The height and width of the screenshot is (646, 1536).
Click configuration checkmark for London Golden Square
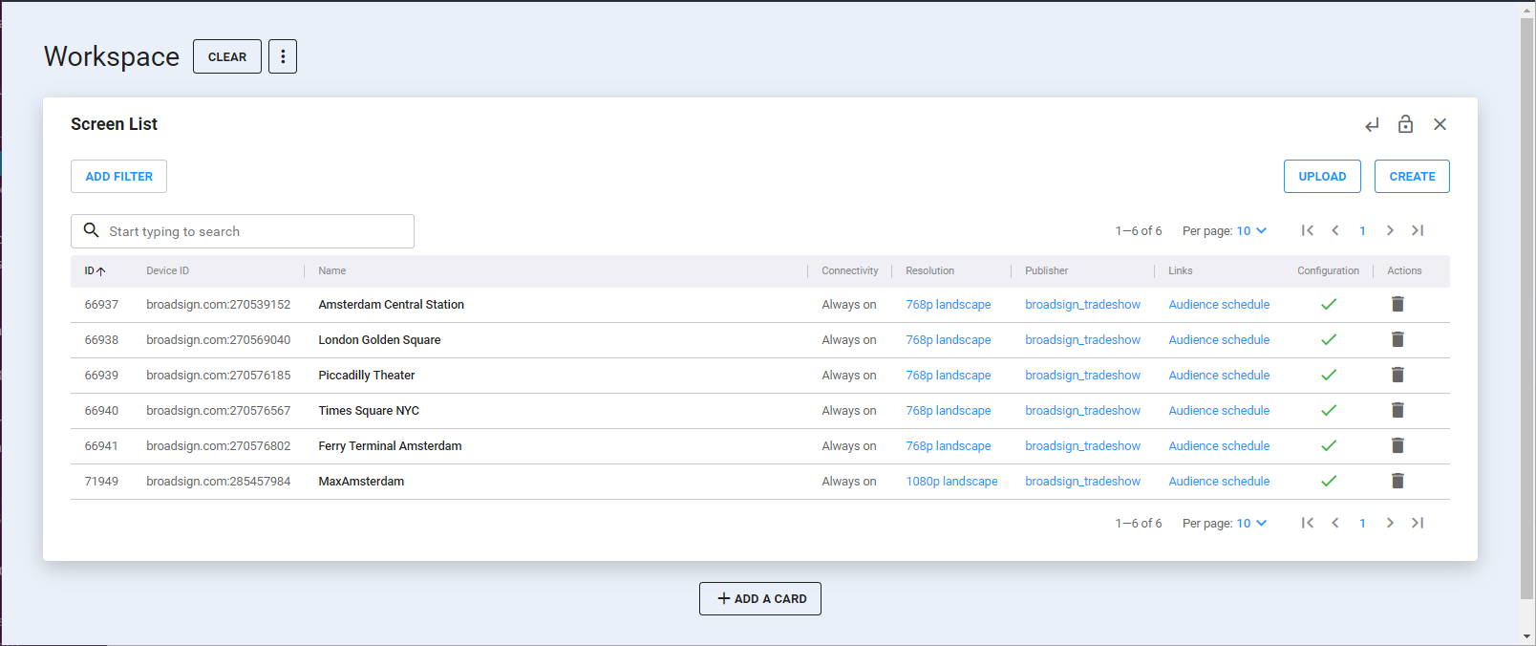(1328, 339)
